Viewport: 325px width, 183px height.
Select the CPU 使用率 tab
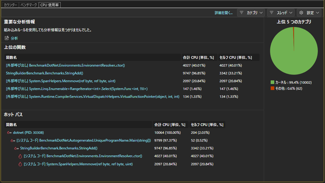tap(50, 5)
